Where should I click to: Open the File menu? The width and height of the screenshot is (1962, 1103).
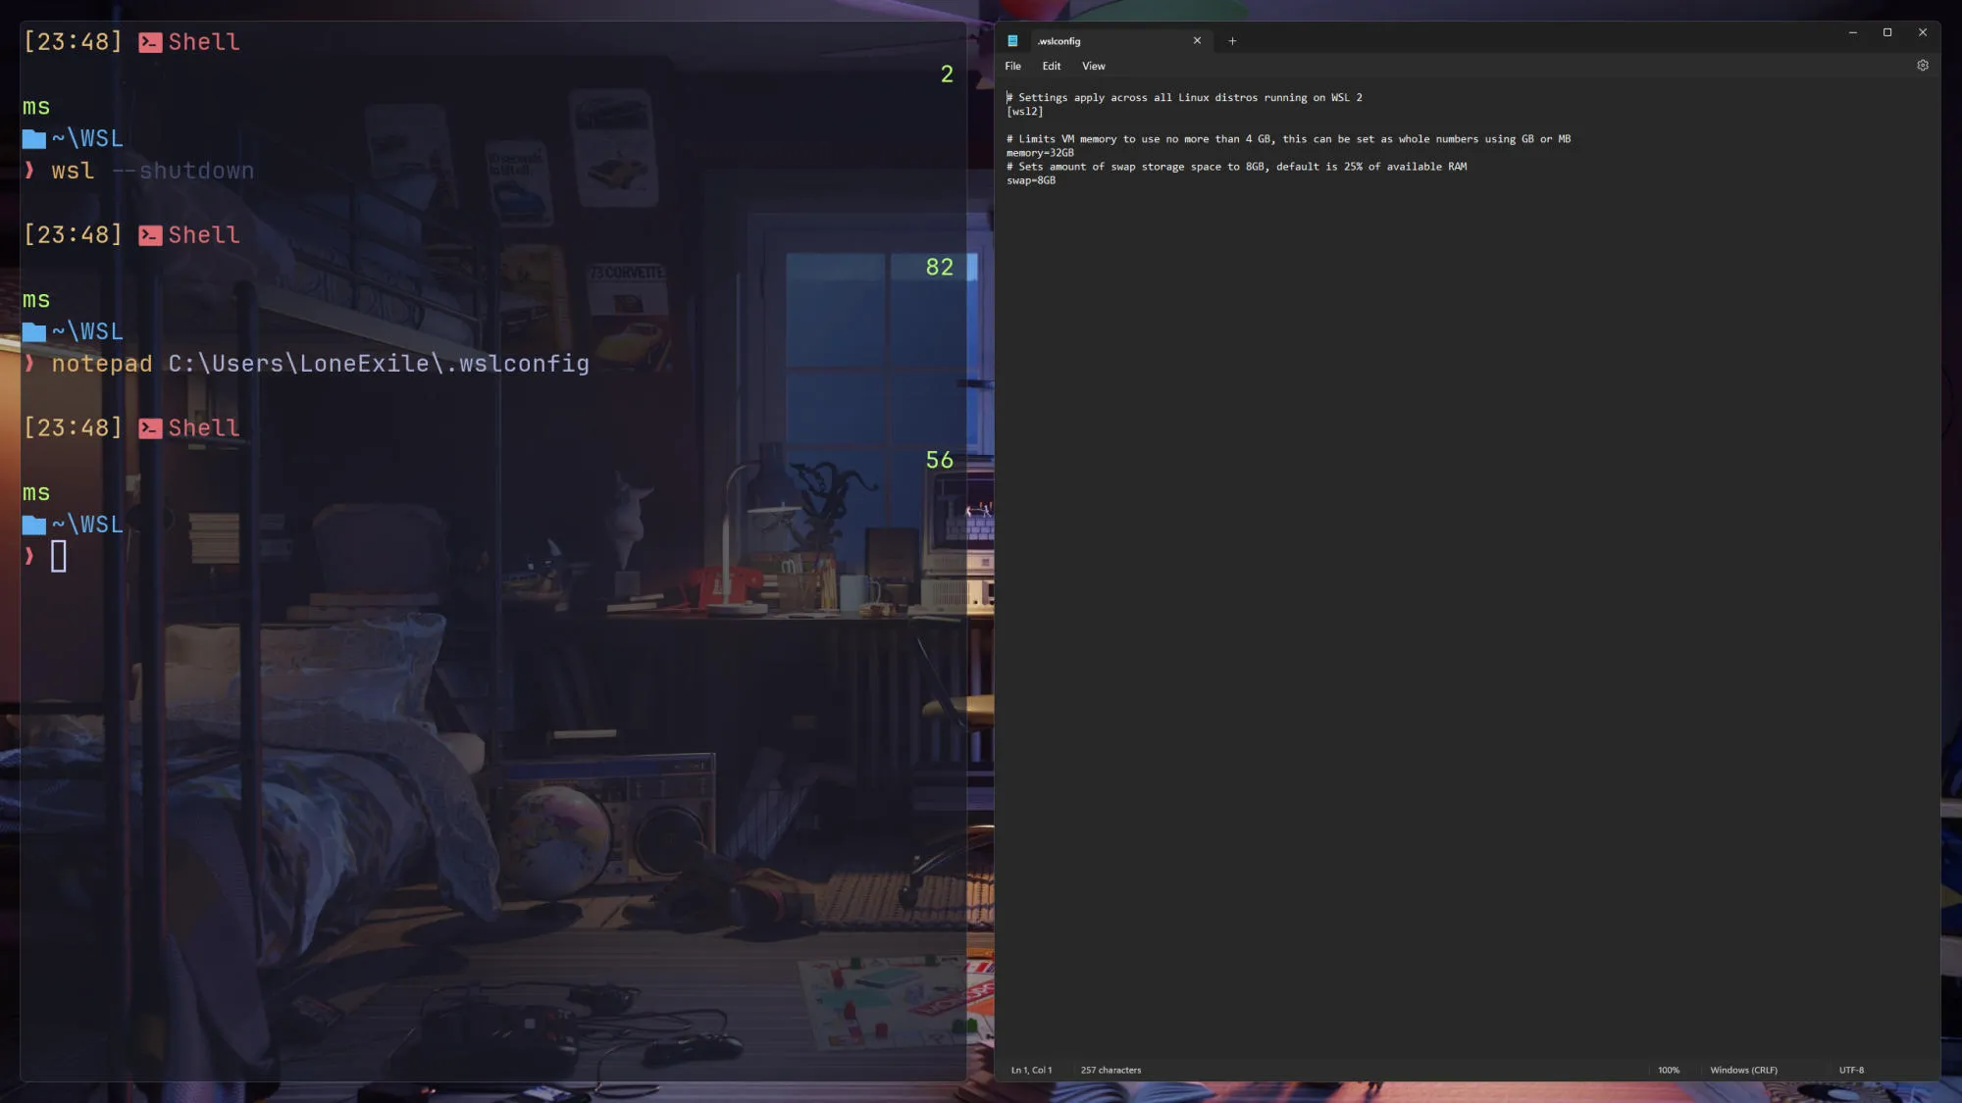tap(1012, 66)
